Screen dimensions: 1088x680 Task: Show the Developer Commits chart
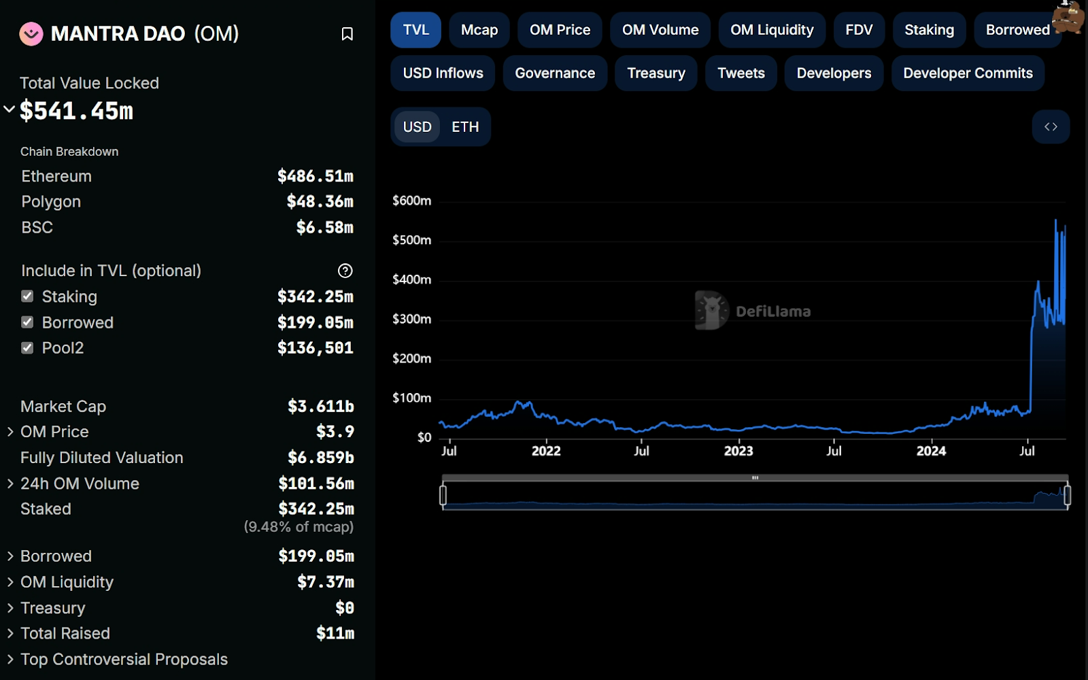[968, 73]
